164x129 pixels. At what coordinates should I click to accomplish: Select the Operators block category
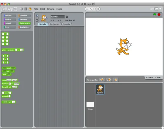point(24,23)
